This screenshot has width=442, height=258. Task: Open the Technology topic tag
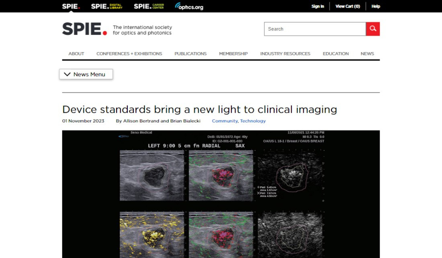[x=253, y=121]
